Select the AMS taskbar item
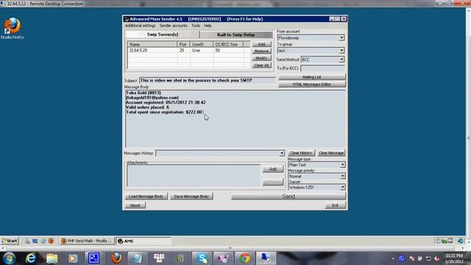The height and width of the screenshot is (265, 471). (144, 241)
